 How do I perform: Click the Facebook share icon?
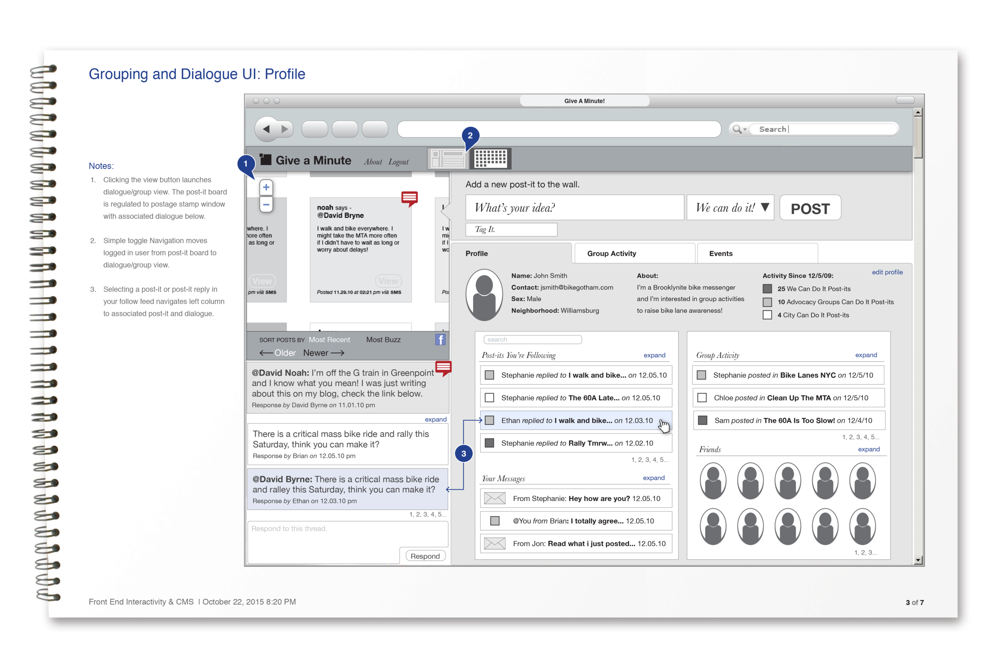coord(440,339)
